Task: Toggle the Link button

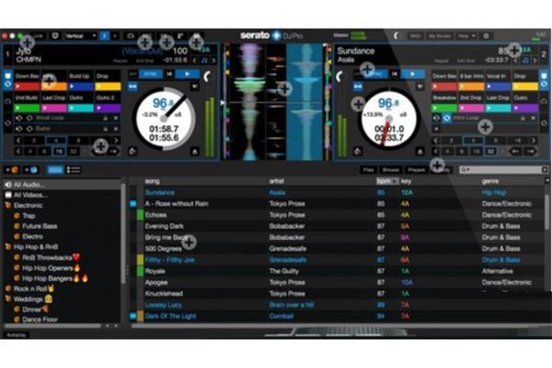Action: [38, 36]
